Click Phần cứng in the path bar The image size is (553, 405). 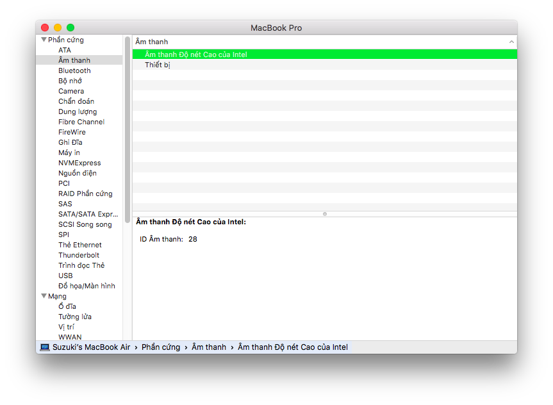[x=160, y=347]
